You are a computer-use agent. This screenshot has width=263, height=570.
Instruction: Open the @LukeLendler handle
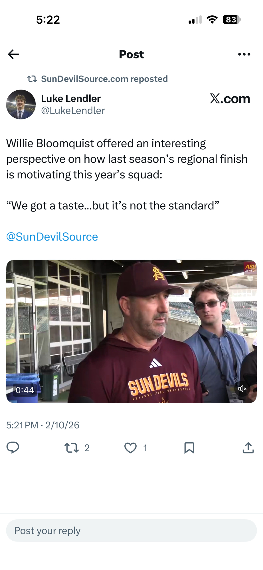[73, 111]
